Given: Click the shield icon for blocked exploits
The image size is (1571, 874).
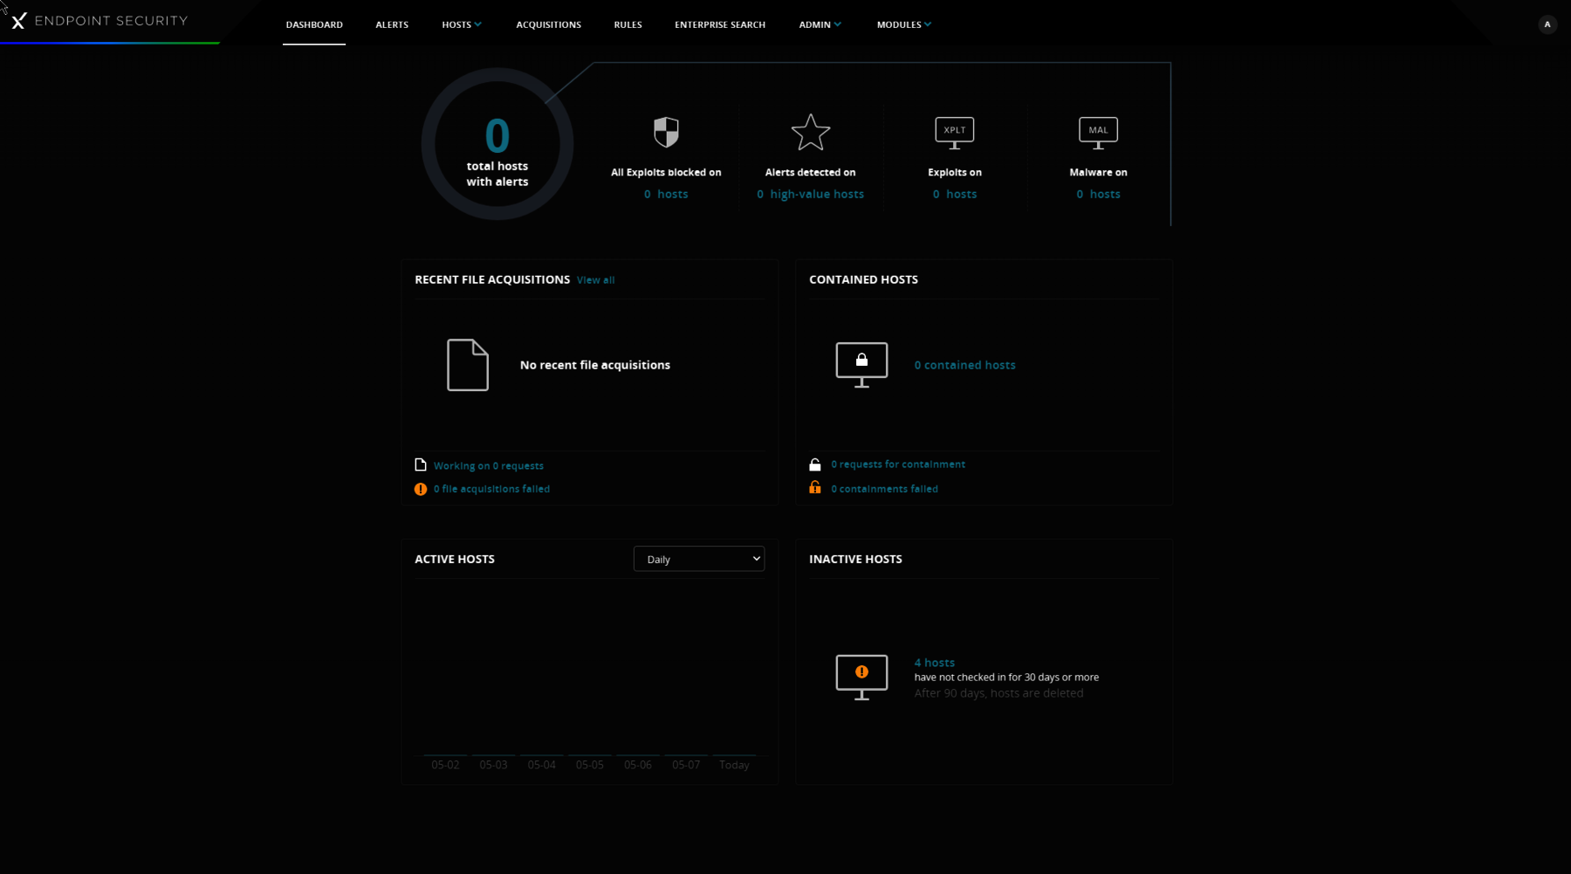Looking at the screenshot, I should coord(666,133).
